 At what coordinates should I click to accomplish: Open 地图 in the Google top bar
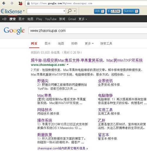tap(30, 19)
